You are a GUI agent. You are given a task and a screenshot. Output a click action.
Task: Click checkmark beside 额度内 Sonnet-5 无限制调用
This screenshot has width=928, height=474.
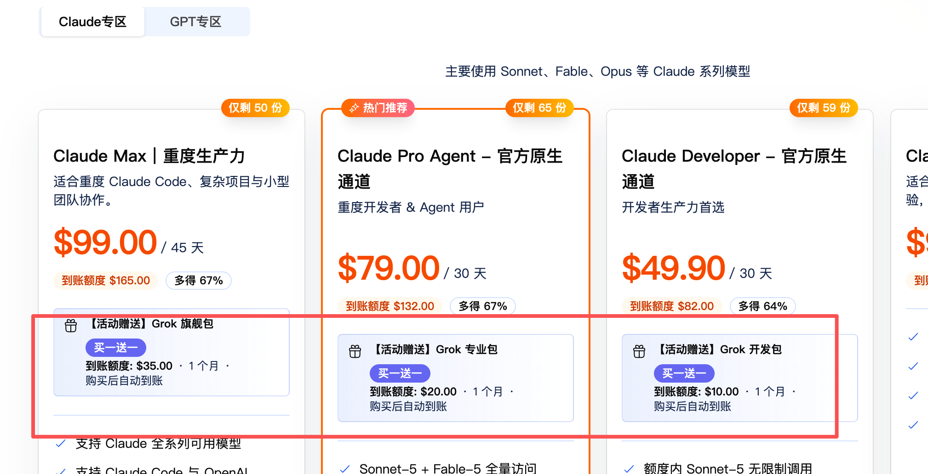point(629,469)
